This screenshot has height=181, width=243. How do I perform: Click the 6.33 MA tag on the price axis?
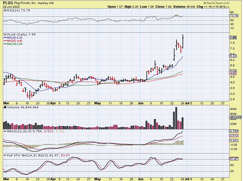coord(233,56)
